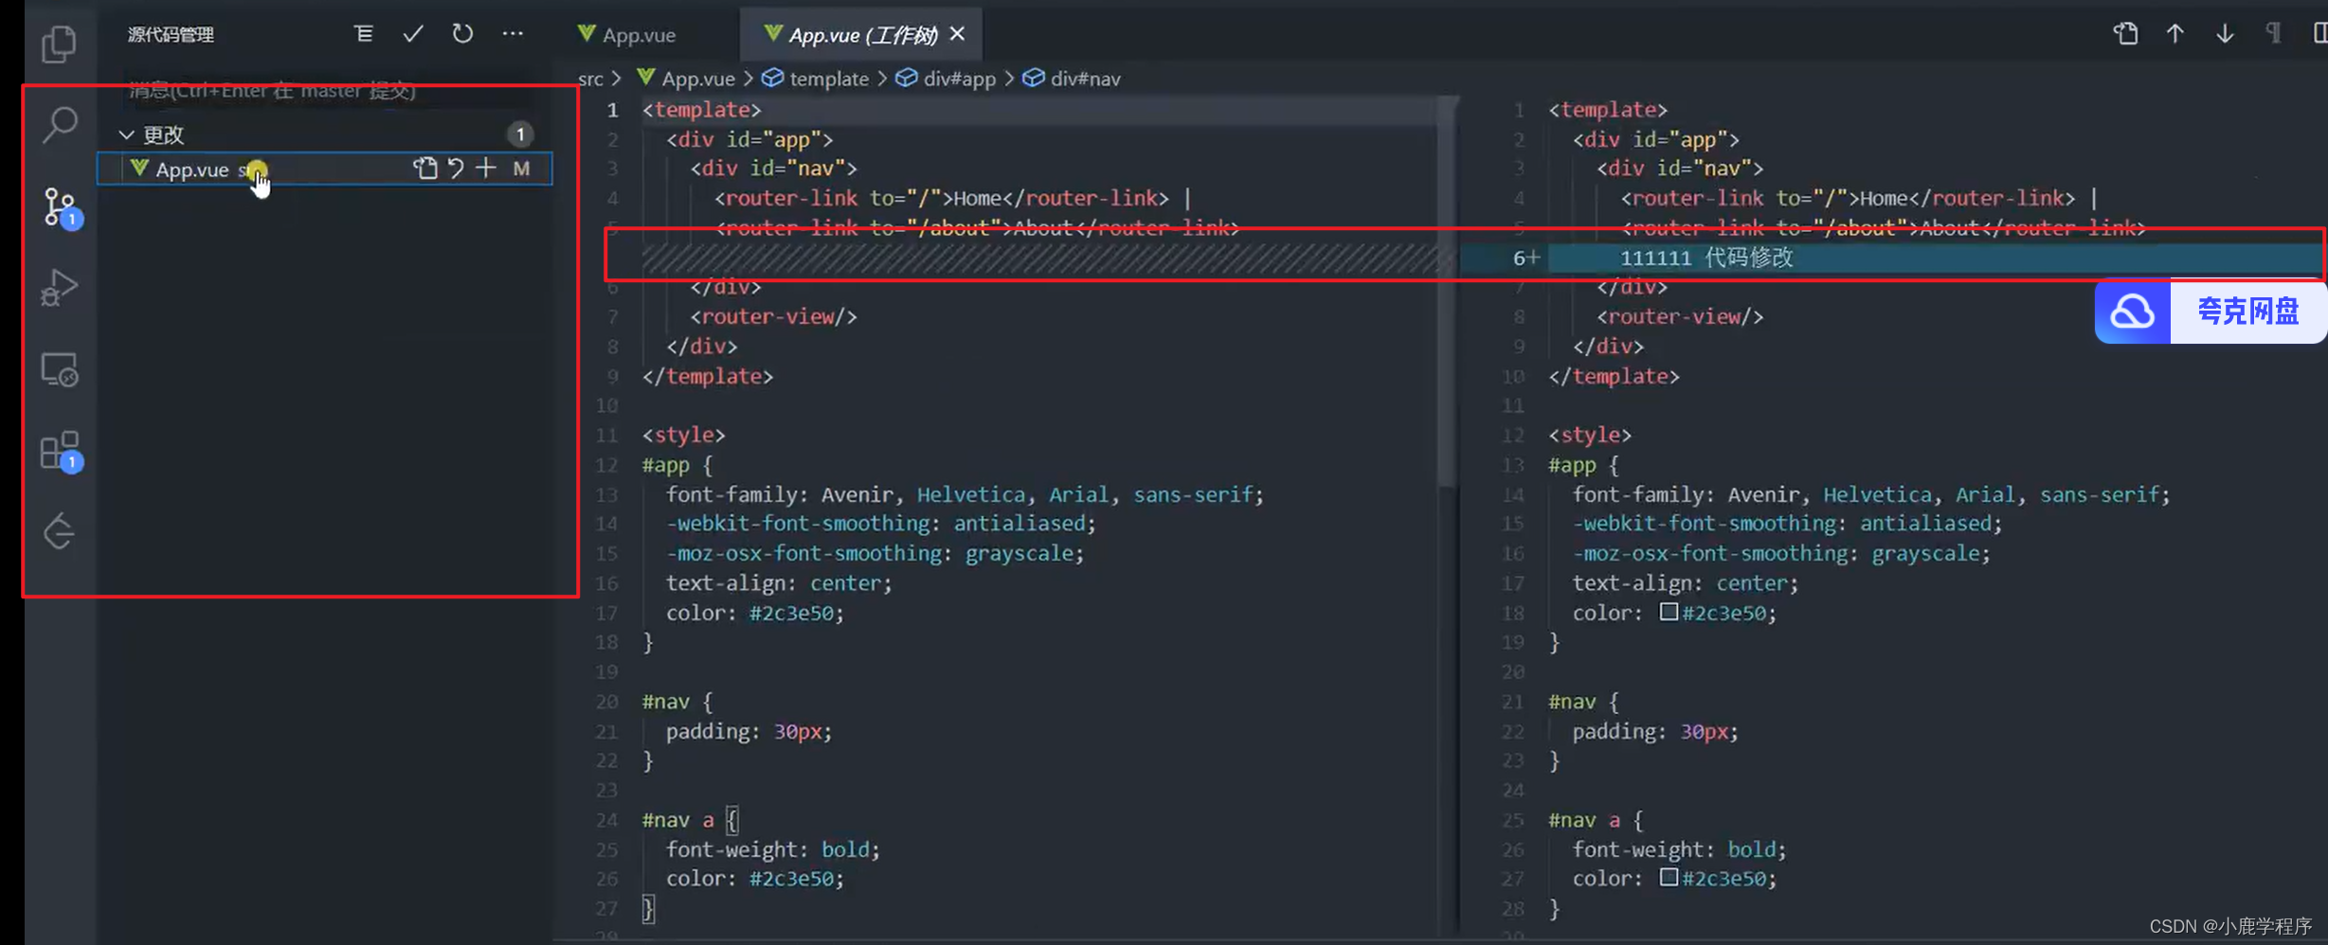The image size is (2328, 945).
Task: Click 源代码管理 panel title
Action: (x=171, y=34)
